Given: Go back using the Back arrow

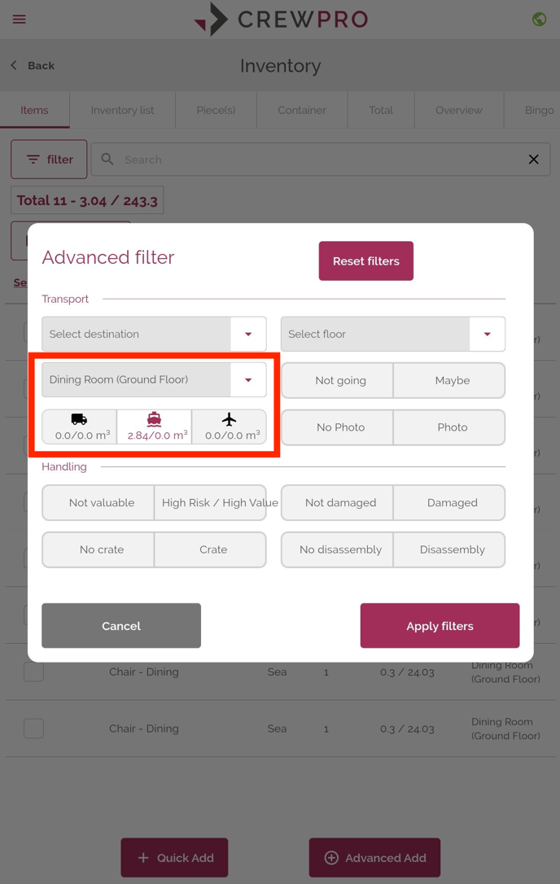Looking at the screenshot, I should click(33, 65).
